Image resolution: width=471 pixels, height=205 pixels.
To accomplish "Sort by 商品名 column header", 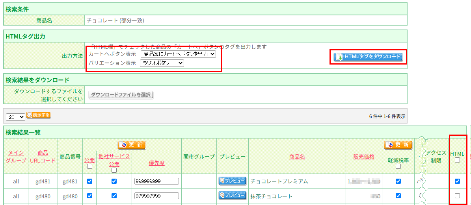I will tap(297, 157).
